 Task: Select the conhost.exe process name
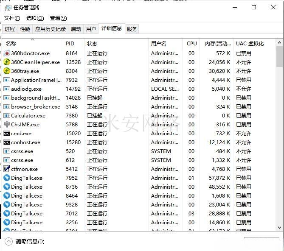26,142
